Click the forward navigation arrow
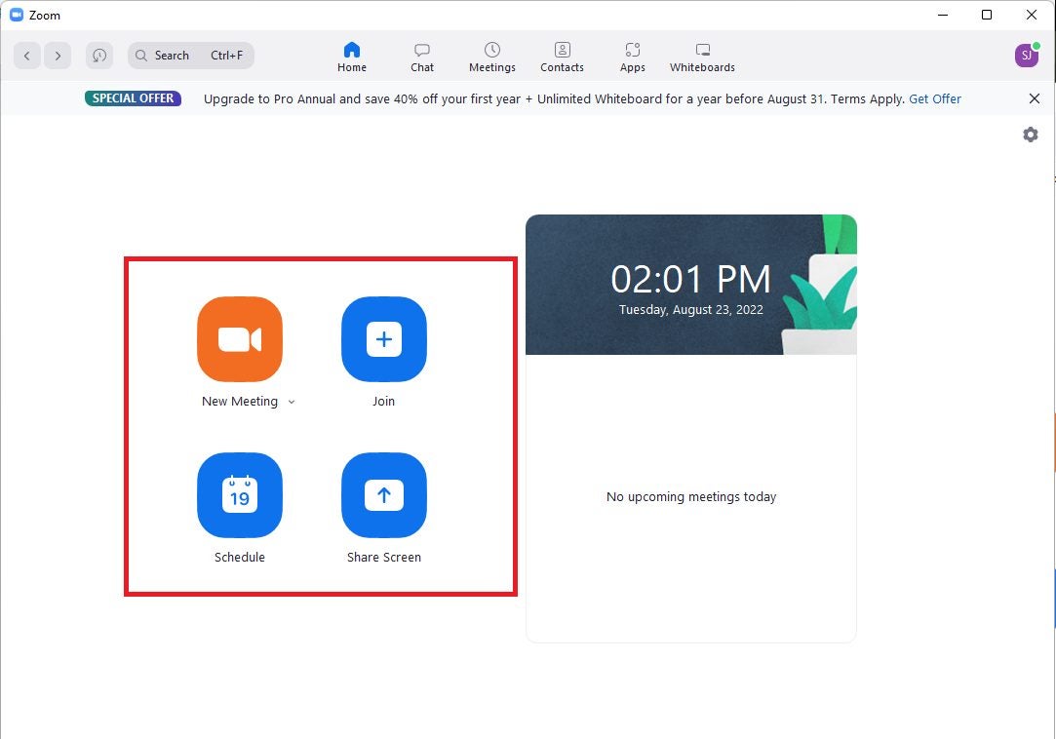The image size is (1056, 739). coord(58,56)
